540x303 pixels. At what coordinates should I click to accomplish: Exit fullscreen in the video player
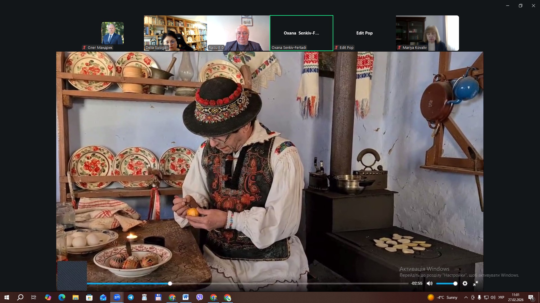(x=476, y=283)
